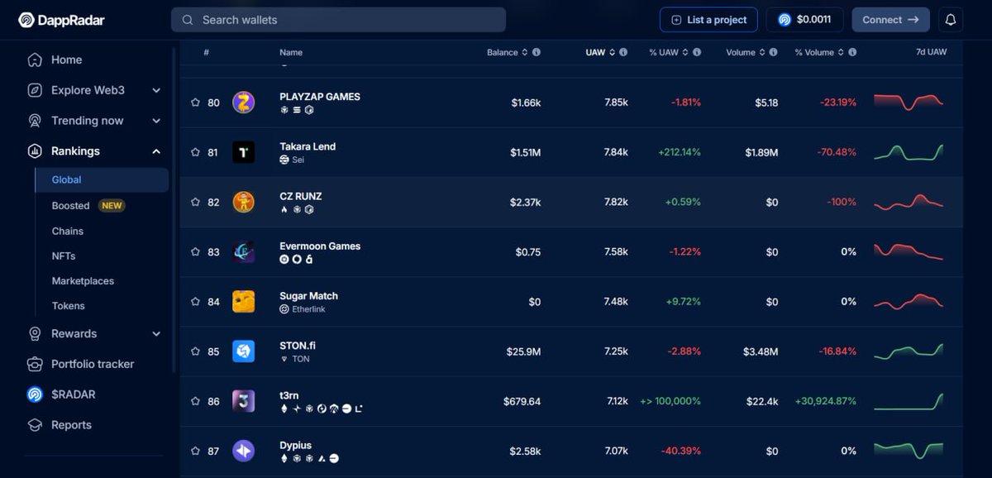Favorite Evermoon Games with the star
The height and width of the screenshot is (478, 992).
(x=195, y=251)
